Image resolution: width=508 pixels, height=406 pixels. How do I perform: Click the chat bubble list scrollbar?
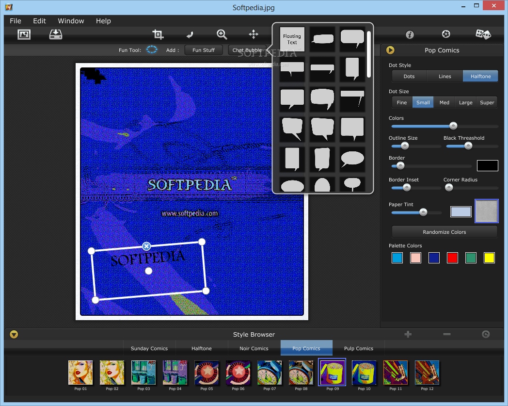tap(369, 54)
